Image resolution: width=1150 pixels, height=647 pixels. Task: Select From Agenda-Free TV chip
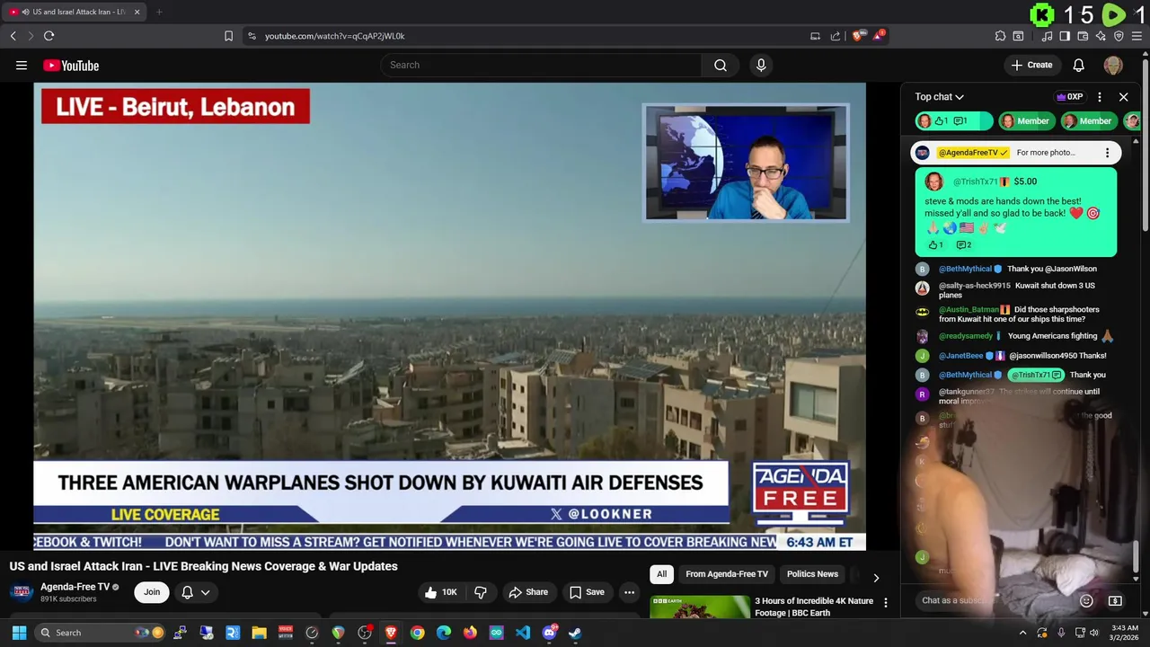pos(727,574)
